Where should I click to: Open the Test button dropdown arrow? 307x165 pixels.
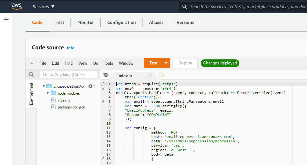click(x=166, y=63)
